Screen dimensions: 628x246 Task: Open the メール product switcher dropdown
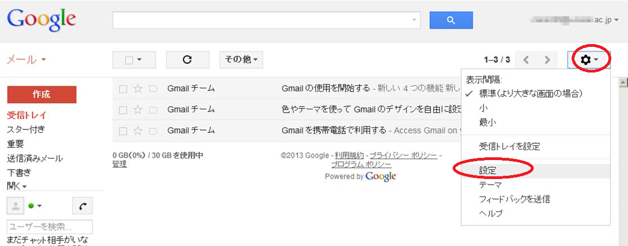(26, 60)
